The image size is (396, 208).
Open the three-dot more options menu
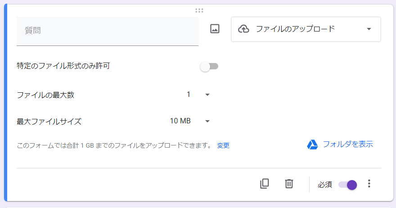pos(369,184)
